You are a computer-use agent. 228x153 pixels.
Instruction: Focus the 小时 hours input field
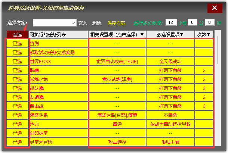tap(171, 22)
